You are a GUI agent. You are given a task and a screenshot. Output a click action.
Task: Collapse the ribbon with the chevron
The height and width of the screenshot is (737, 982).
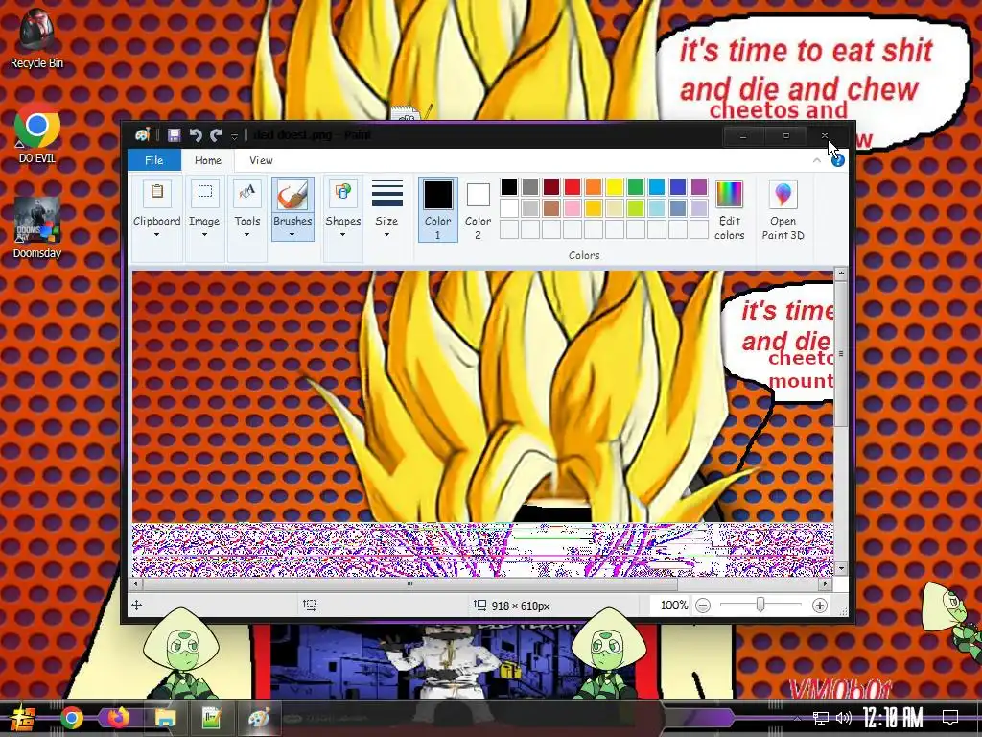click(x=817, y=160)
